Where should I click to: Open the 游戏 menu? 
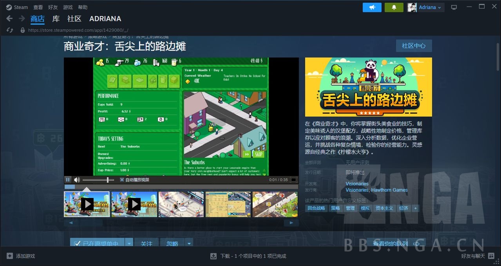pyautogui.click(x=68, y=7)
